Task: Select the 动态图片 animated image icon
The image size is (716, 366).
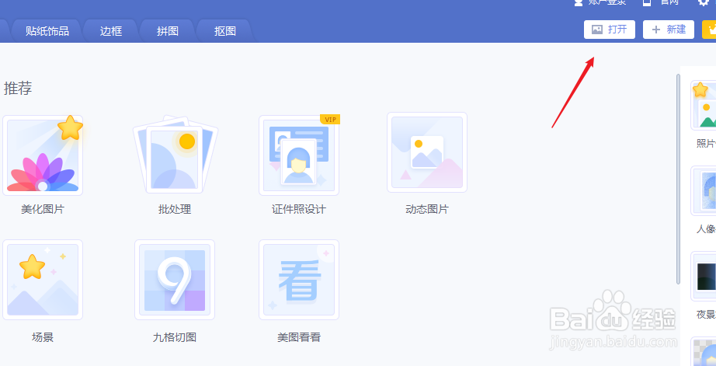Action: click(427, 152)
